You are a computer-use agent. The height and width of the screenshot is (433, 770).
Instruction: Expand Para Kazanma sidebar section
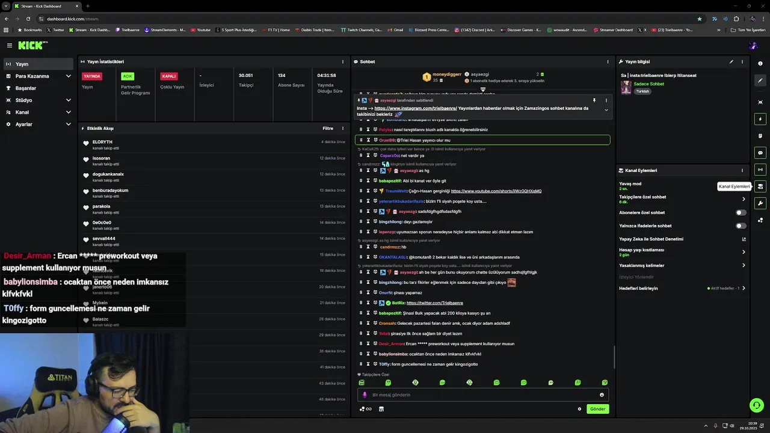[x=38, y=76]
